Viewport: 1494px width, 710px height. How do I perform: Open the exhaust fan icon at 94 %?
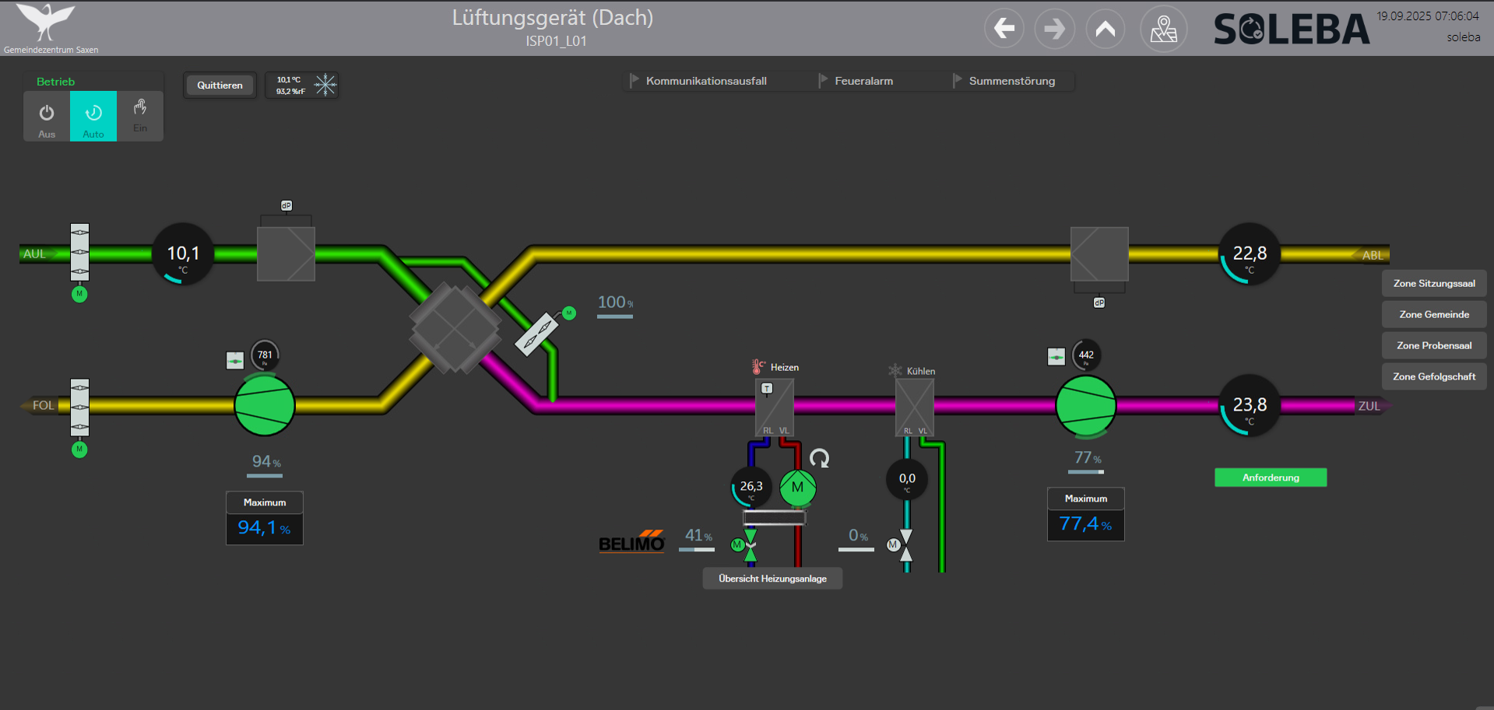tap(264, 405)
